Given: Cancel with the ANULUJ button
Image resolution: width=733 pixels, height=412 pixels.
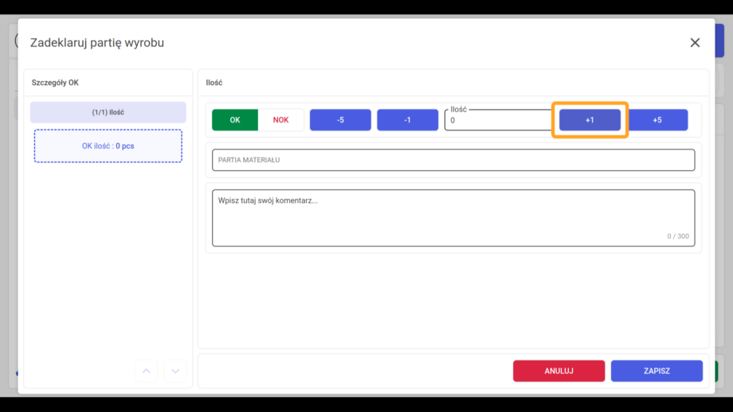Looking at the screenshot, I should tap(559, 371).
